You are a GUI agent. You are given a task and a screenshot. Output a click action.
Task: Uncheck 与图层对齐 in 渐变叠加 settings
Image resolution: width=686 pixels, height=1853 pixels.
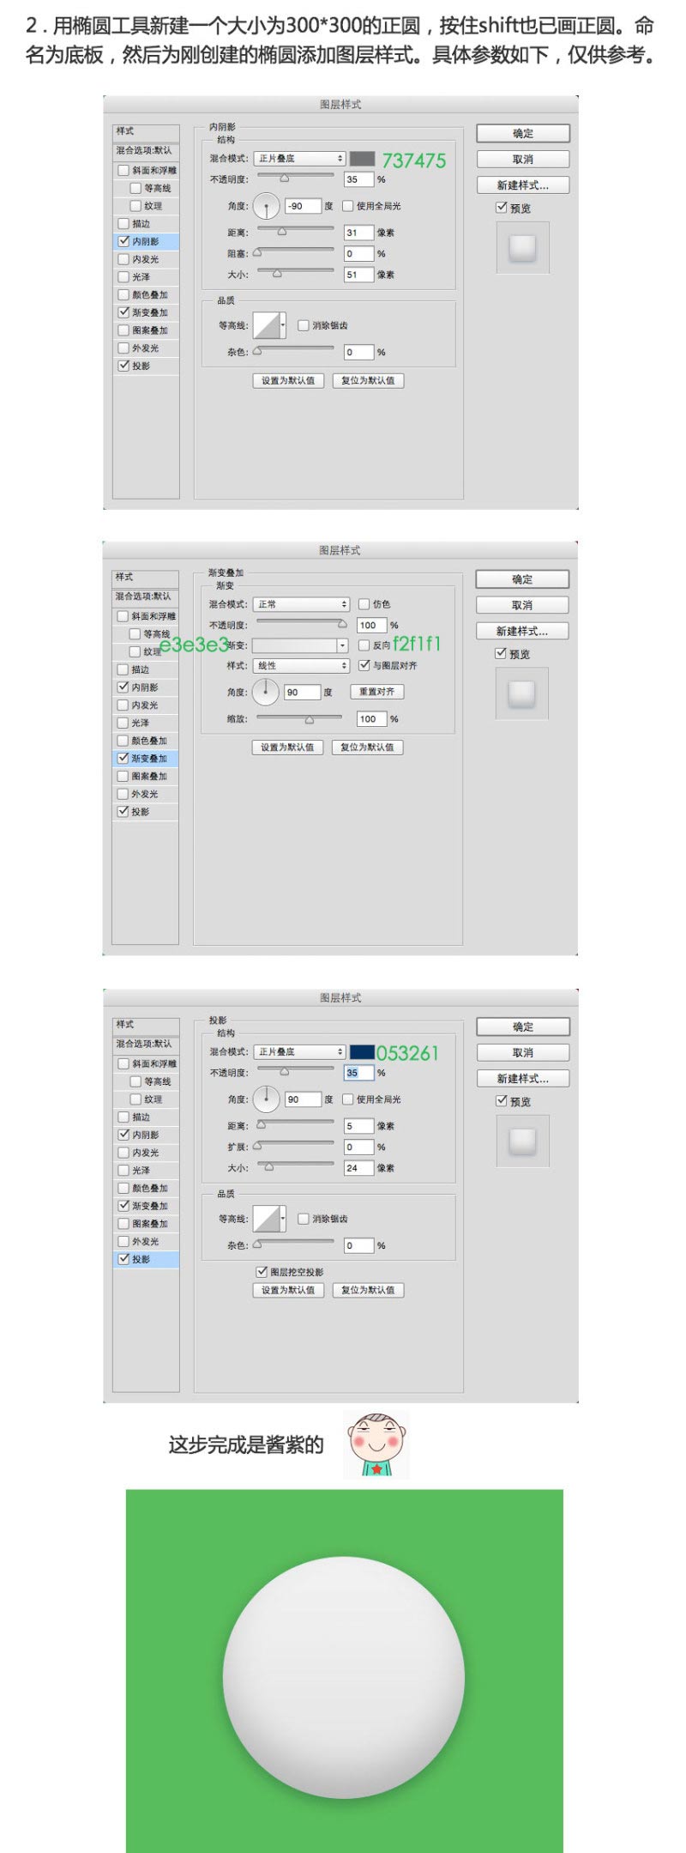coord(364,665)
